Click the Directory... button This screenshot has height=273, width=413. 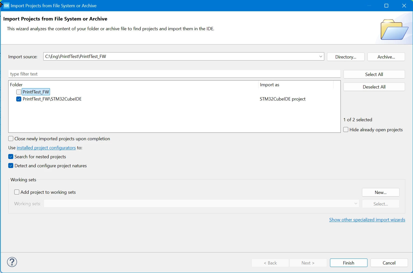[346, 57]
